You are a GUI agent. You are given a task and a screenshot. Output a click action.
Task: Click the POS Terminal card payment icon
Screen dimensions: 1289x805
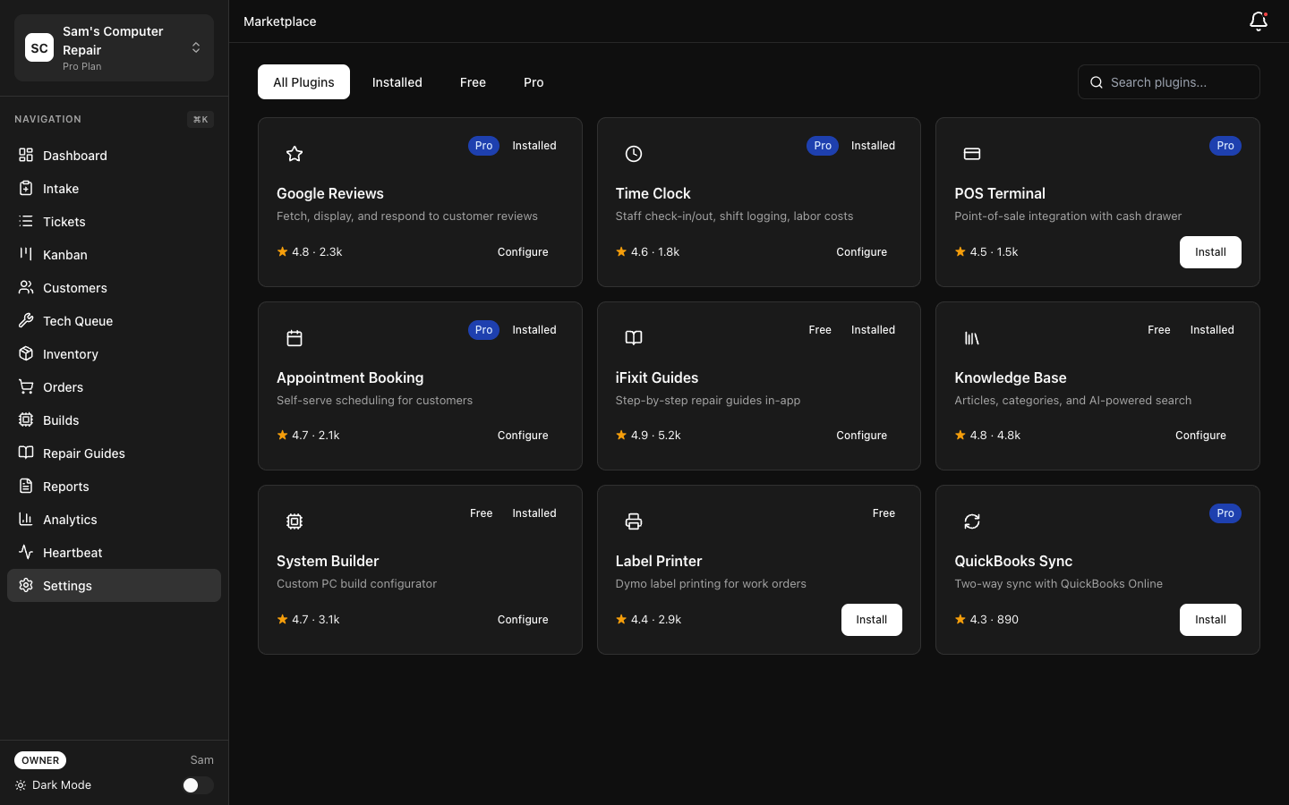tap(972, 154)
